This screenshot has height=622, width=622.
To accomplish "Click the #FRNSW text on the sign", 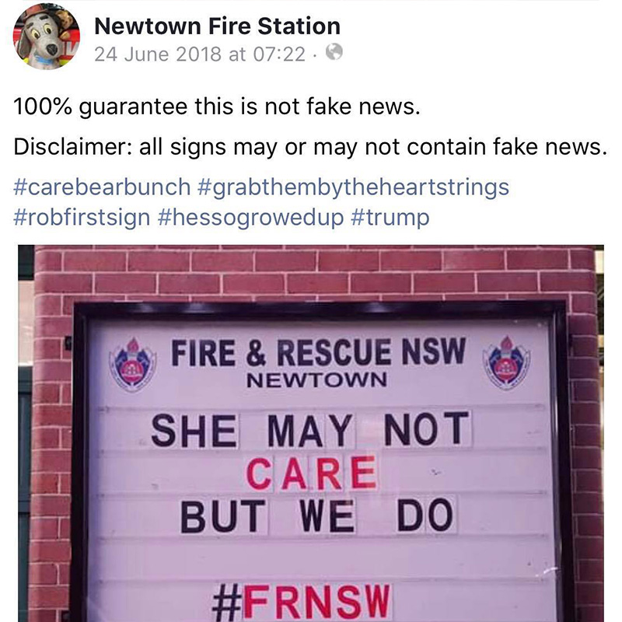I will point(302,602).
